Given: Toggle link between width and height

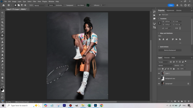Looking at the screenshot, I should pyautogui.click(x=160, y=23).
